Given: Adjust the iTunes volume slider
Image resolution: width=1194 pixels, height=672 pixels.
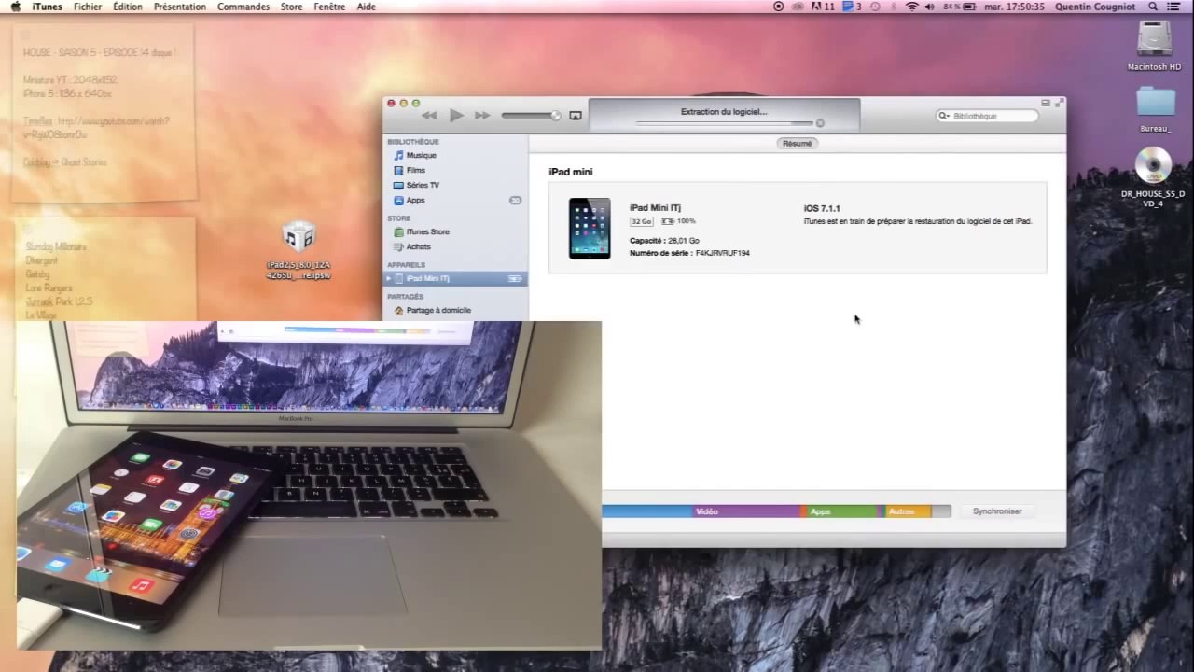Looking at the screenshot, I should click(531, 116).
